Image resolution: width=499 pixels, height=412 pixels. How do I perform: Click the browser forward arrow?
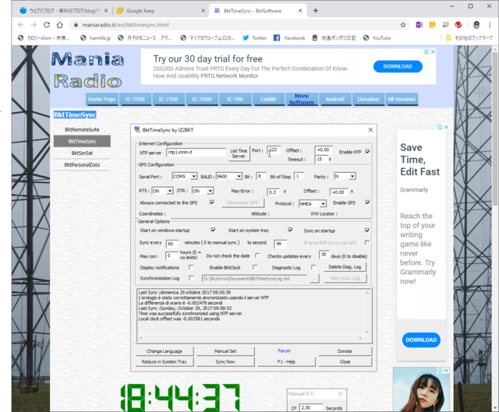click(34, 25)
